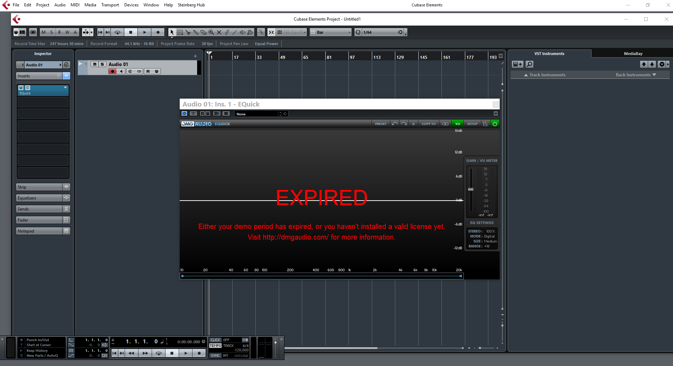Click the EQuick gain fader handle
Screen dimensions: 673x366
[x=471, y=190]
